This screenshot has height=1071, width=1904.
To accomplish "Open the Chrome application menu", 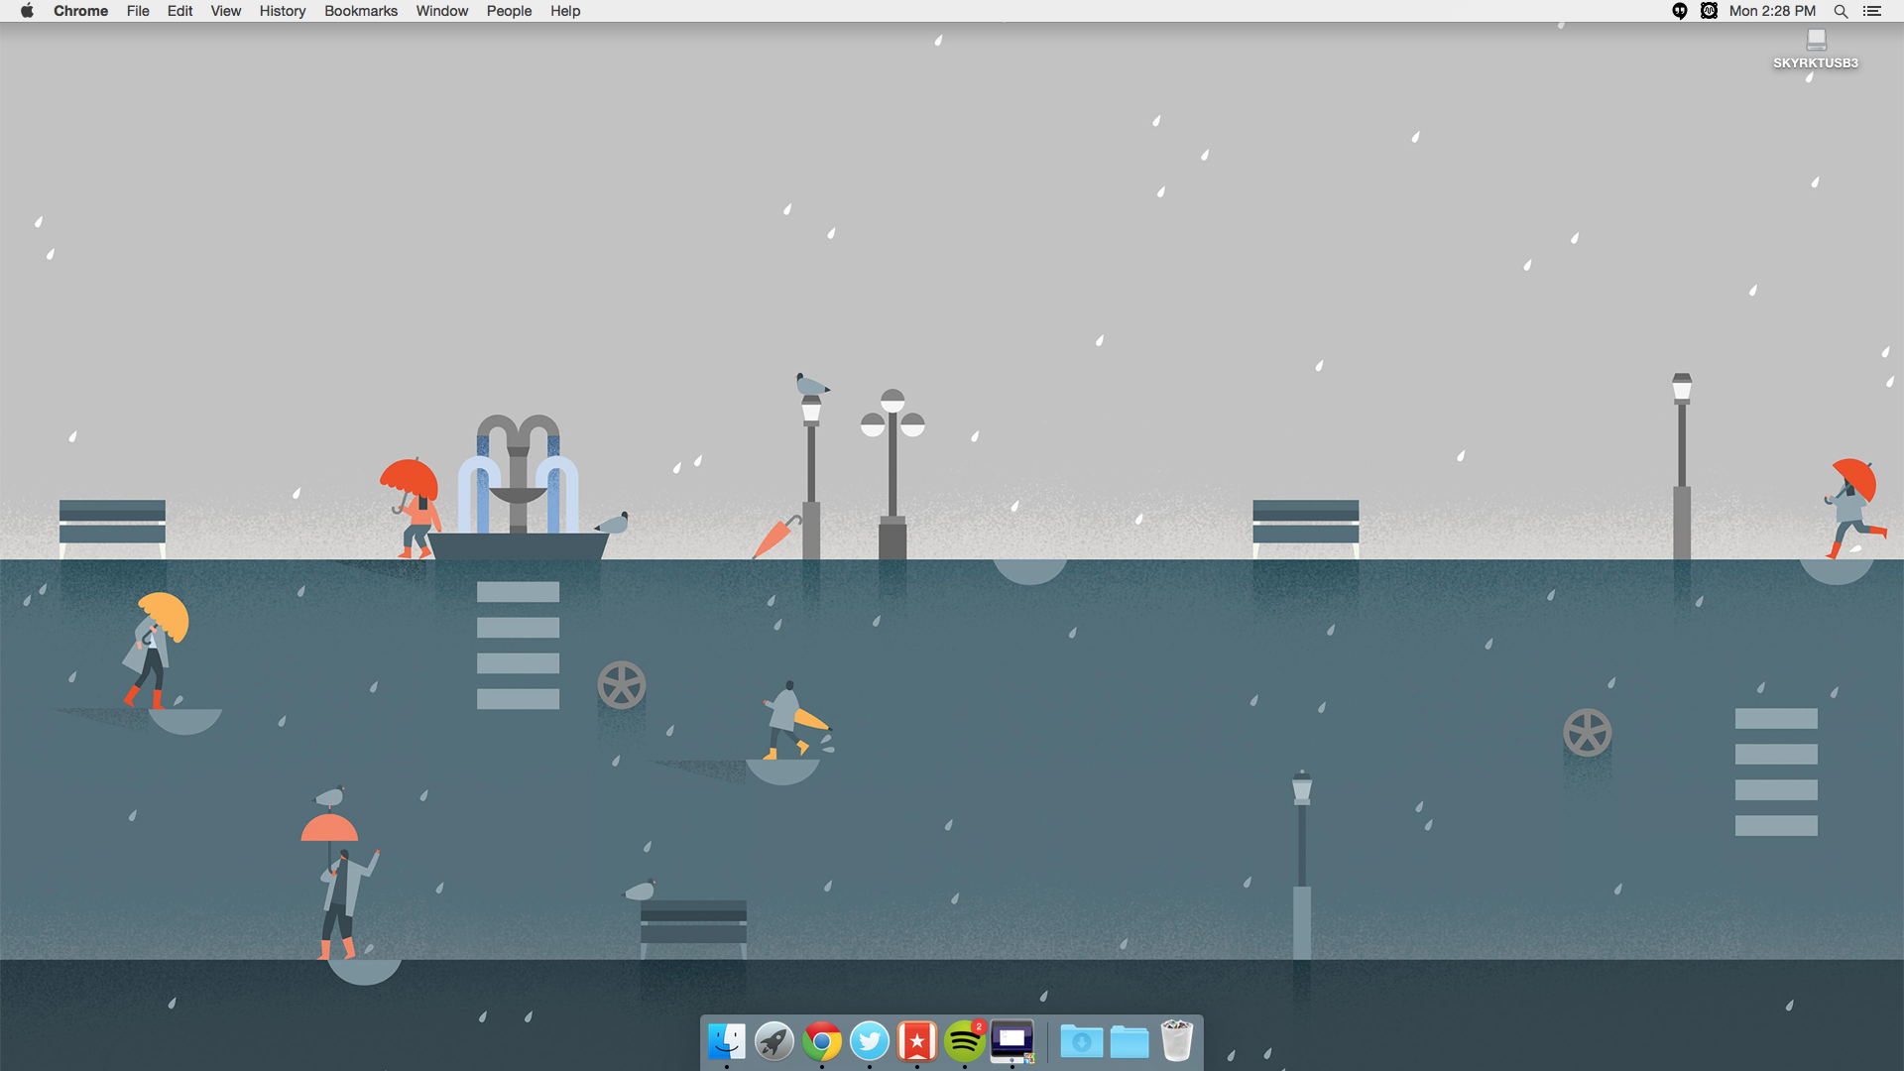I will (x=80, y=11).
